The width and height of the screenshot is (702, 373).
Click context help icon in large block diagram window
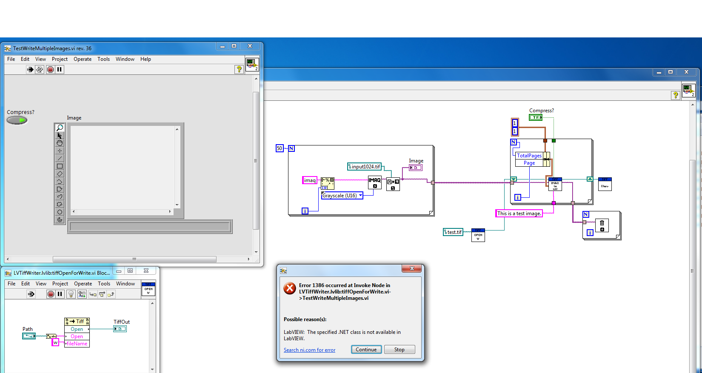coord(676,95)
